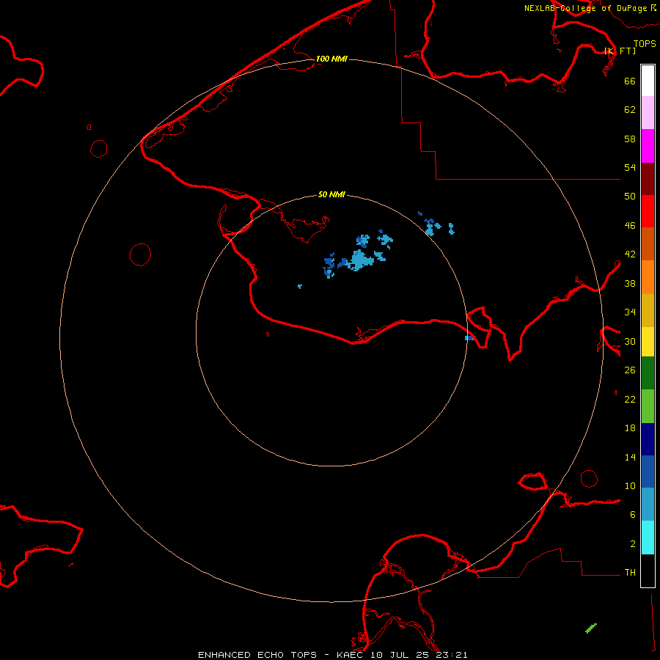Click the navy swatch between 18 and 14
660x660 pixels.
click(x=648, y=439)
